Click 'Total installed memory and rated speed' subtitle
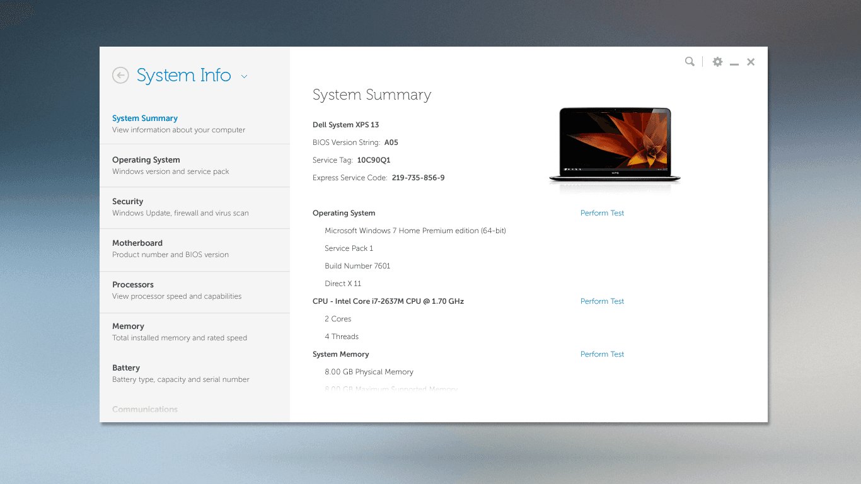861x484 pixels. (x=180, y=338)
